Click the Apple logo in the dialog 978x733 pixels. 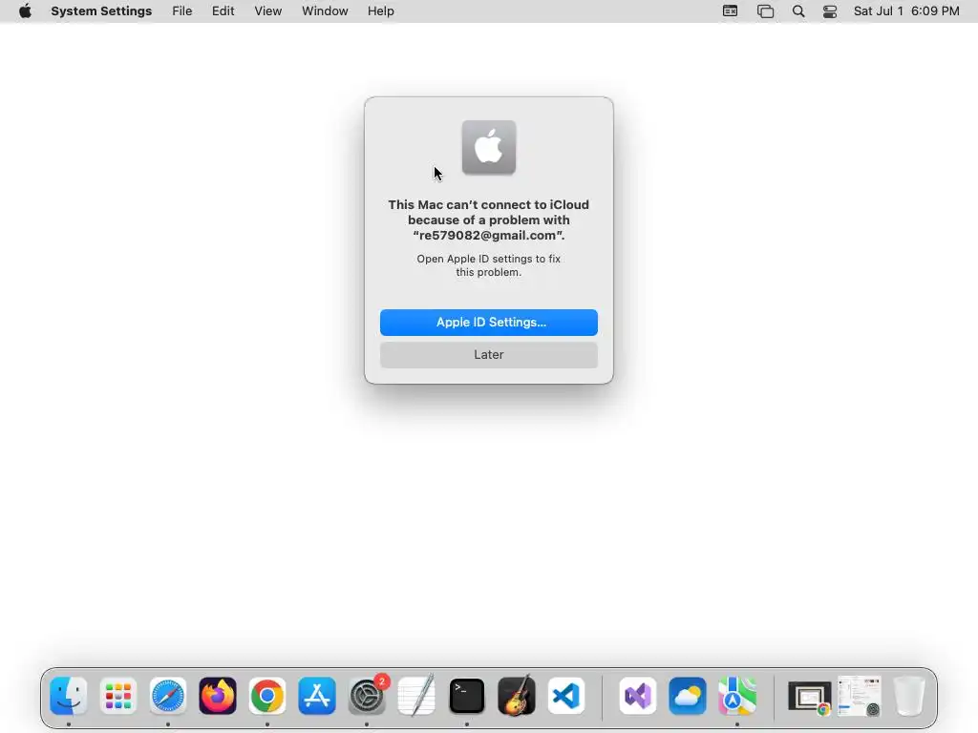pos(488,147)
